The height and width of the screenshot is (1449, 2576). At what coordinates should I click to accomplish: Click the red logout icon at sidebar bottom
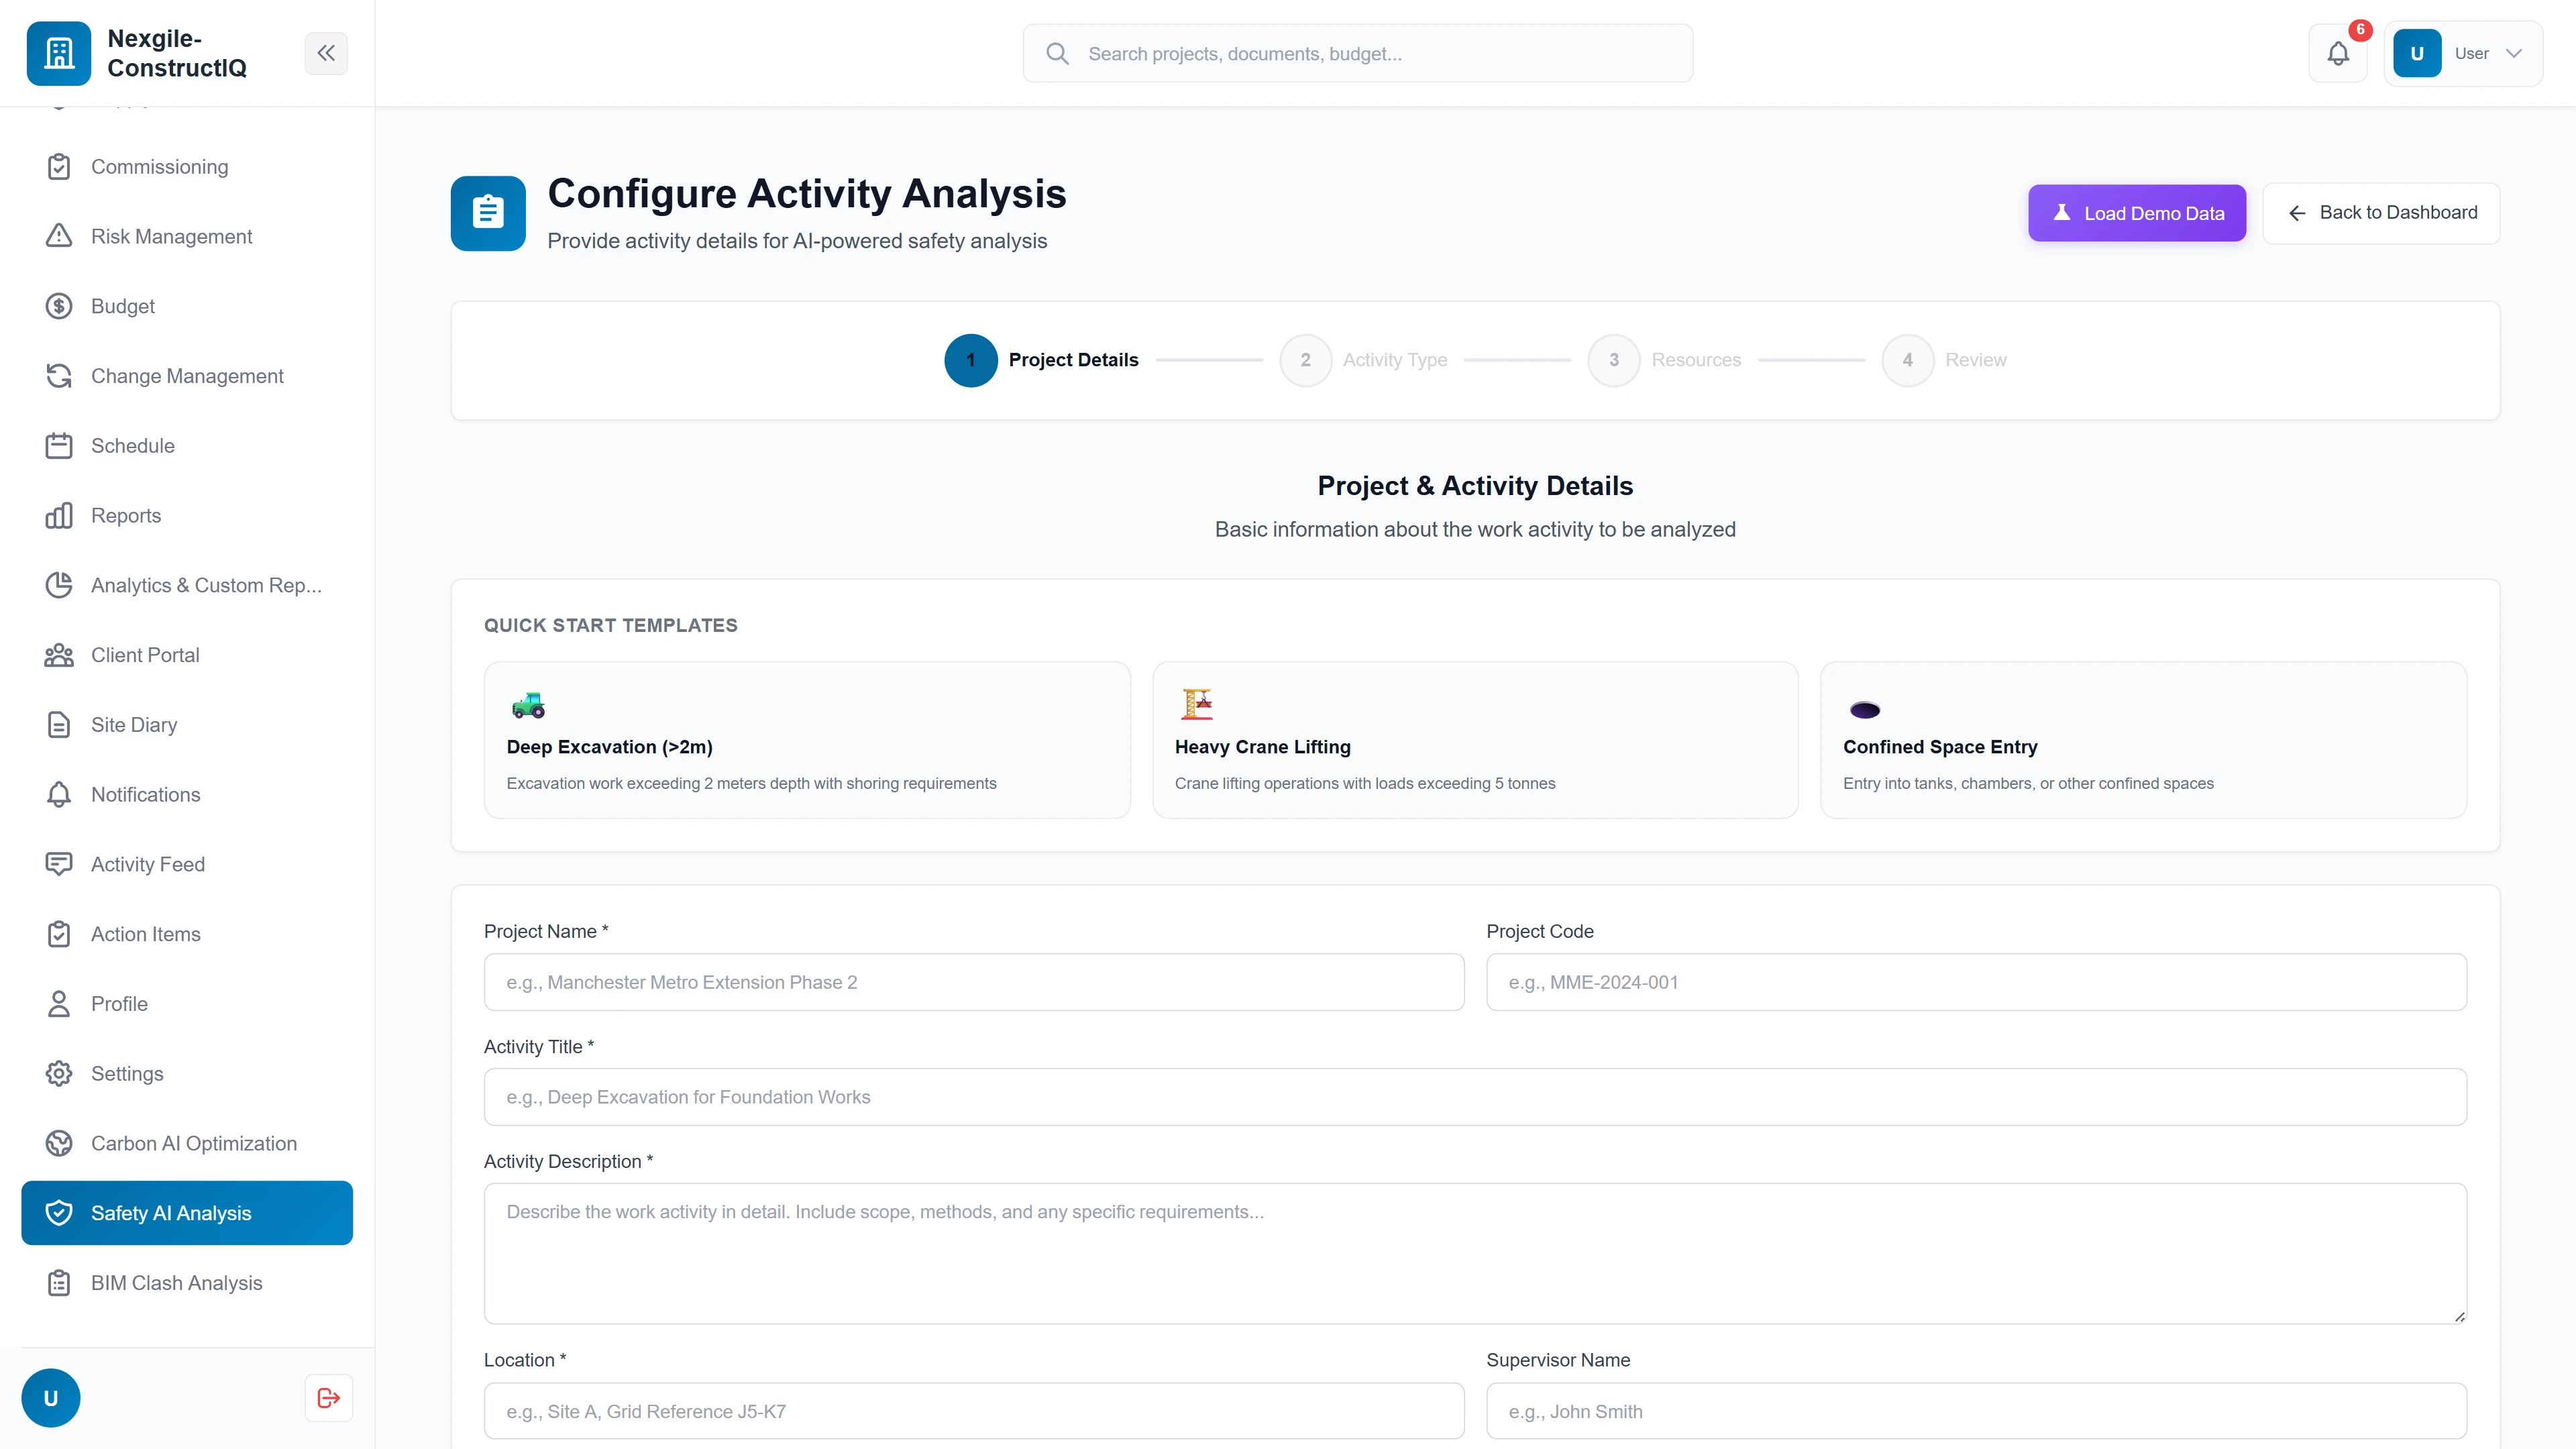point(328,1397)
